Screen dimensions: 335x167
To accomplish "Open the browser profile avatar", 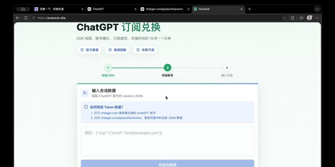I will [x=309, y=18].
